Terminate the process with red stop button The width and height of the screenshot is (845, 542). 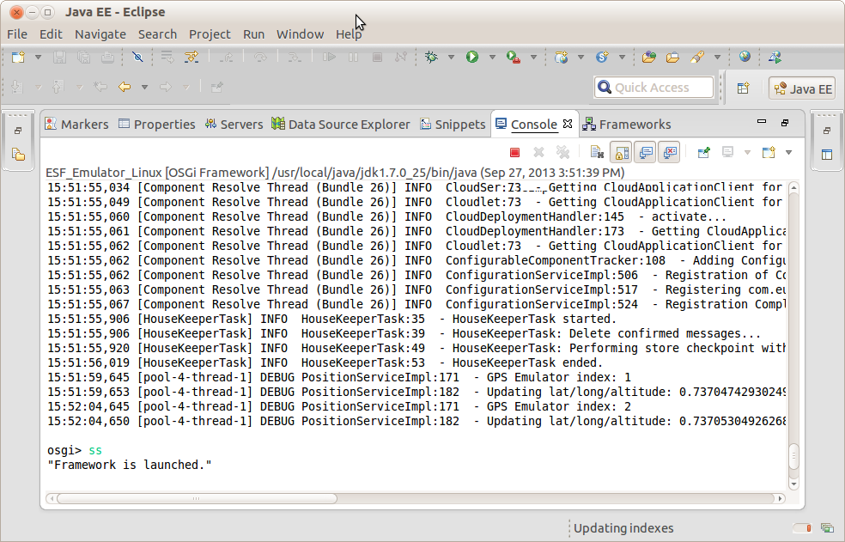[514, 153]
